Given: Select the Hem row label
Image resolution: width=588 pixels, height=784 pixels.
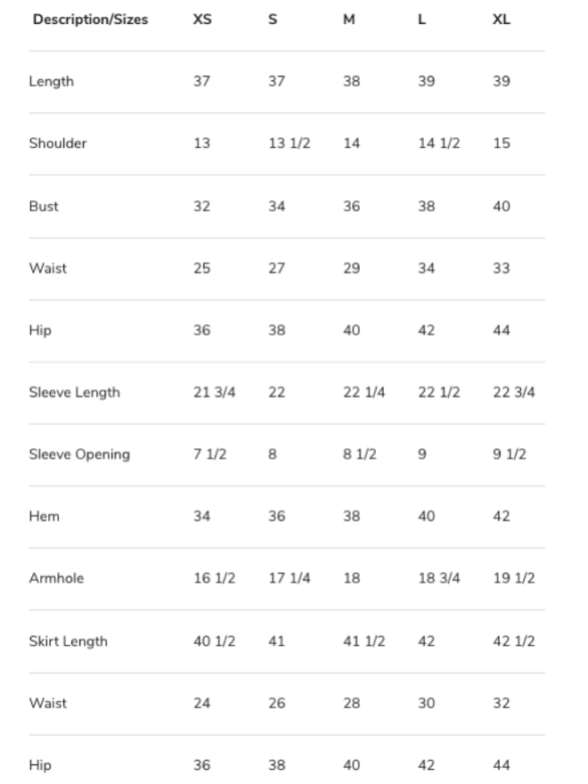Looking at the screenshot, I should pos(44,516).
